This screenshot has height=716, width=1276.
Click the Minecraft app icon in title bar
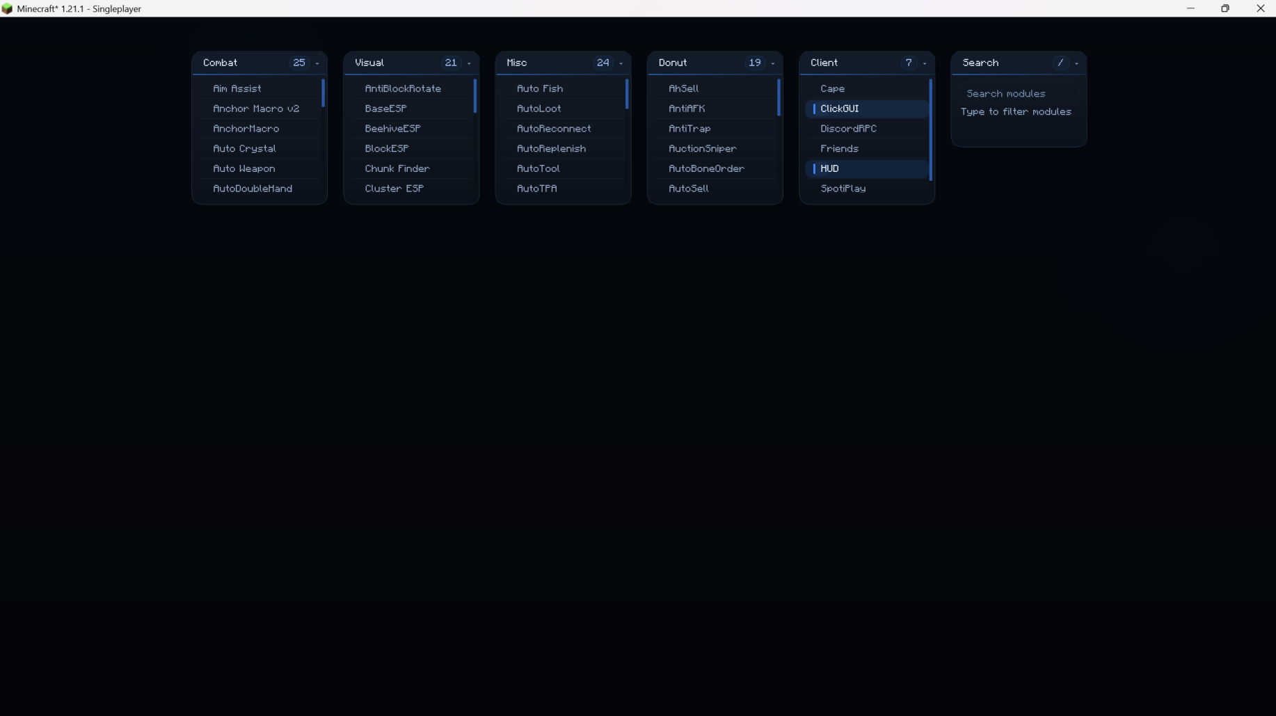coord(7,8)
